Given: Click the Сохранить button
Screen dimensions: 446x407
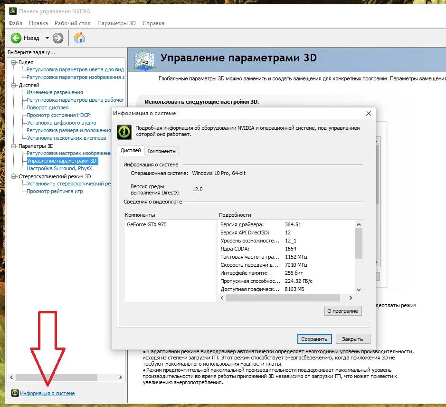Looking at the screenshot, I should tap(314, 339).
